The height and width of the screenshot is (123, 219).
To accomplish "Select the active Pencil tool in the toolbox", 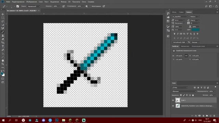I will 3,32.
